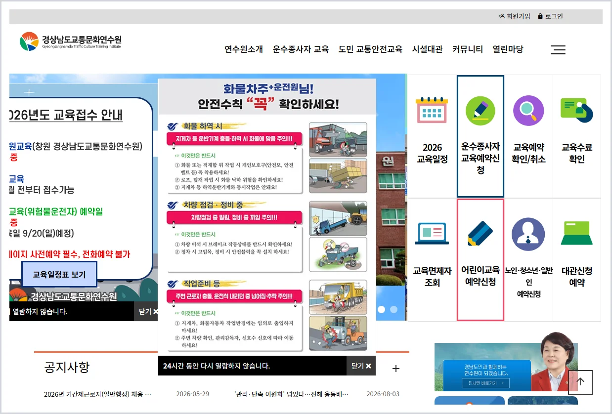Open the 시설대관 menu
The height and width of the screenshot is (414, 612).
427,49
